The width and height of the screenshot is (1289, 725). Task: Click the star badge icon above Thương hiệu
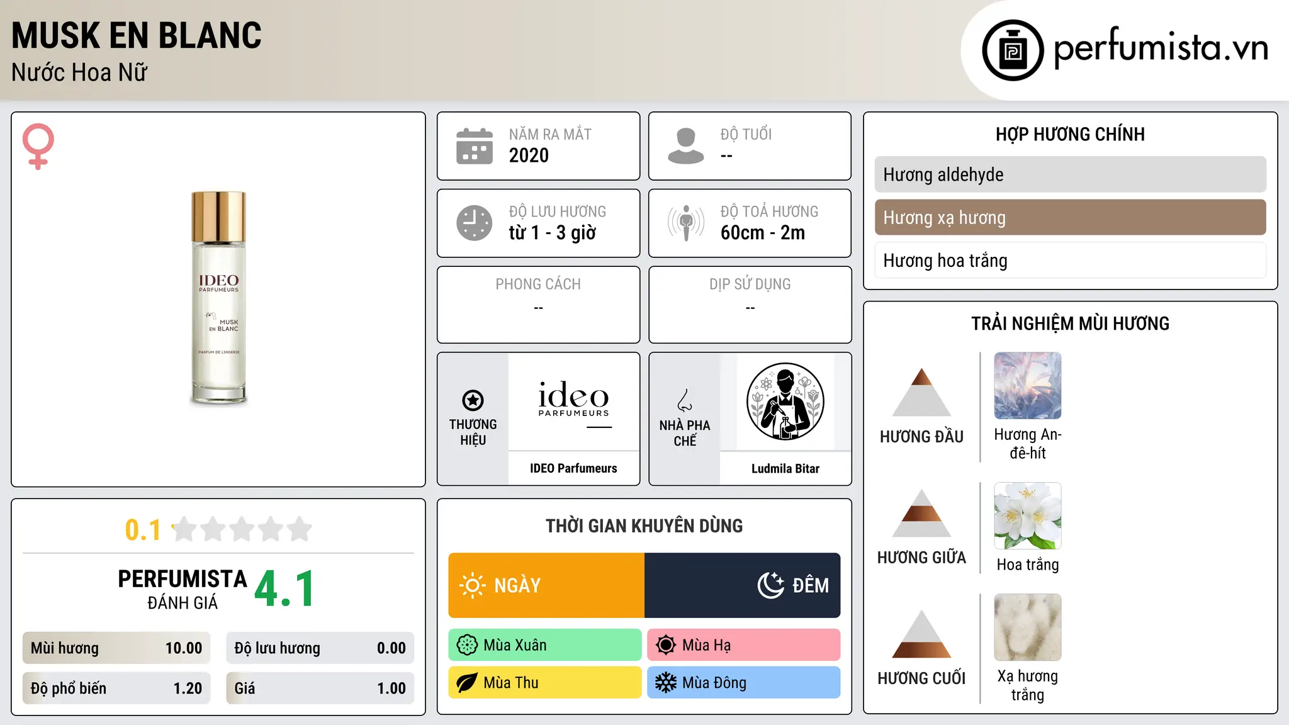(473, 400)
